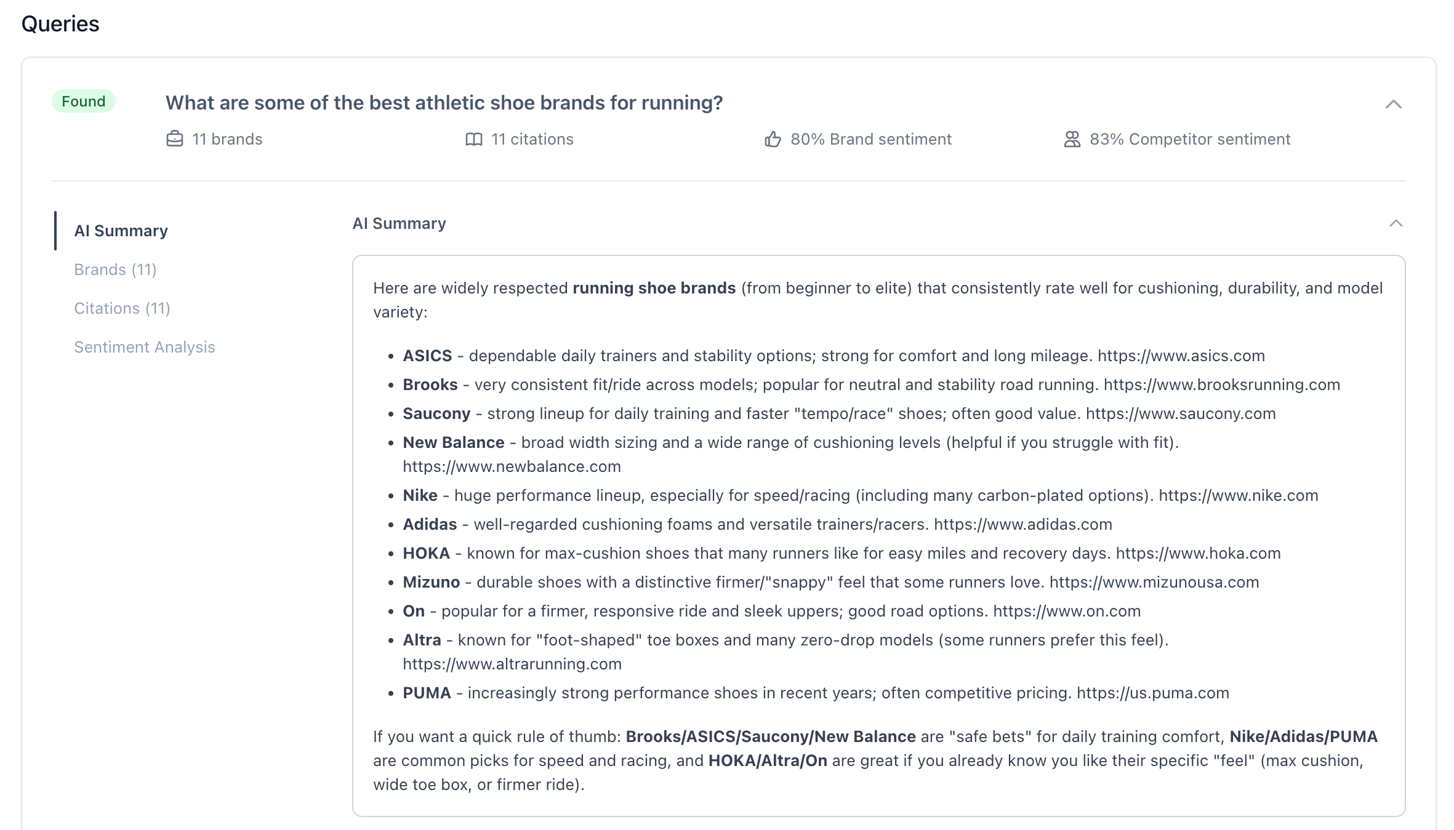Click the 83% Competitor sentiment label

[1190, 139]
